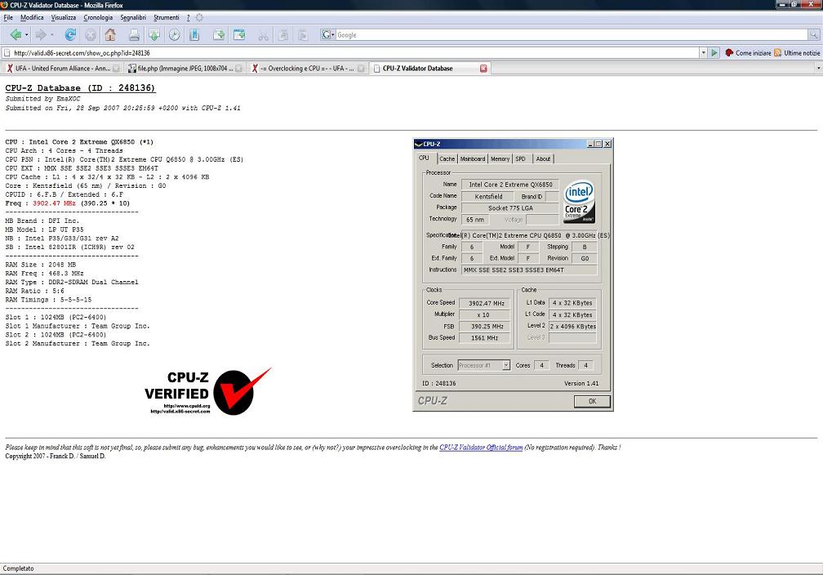Viewport: 823px width, 575px height.
Task: Click the Copy toolbar icon
Action: 283,34
